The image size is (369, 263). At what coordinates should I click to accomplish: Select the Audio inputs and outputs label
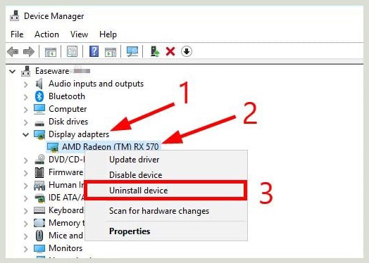pos(96,84)
